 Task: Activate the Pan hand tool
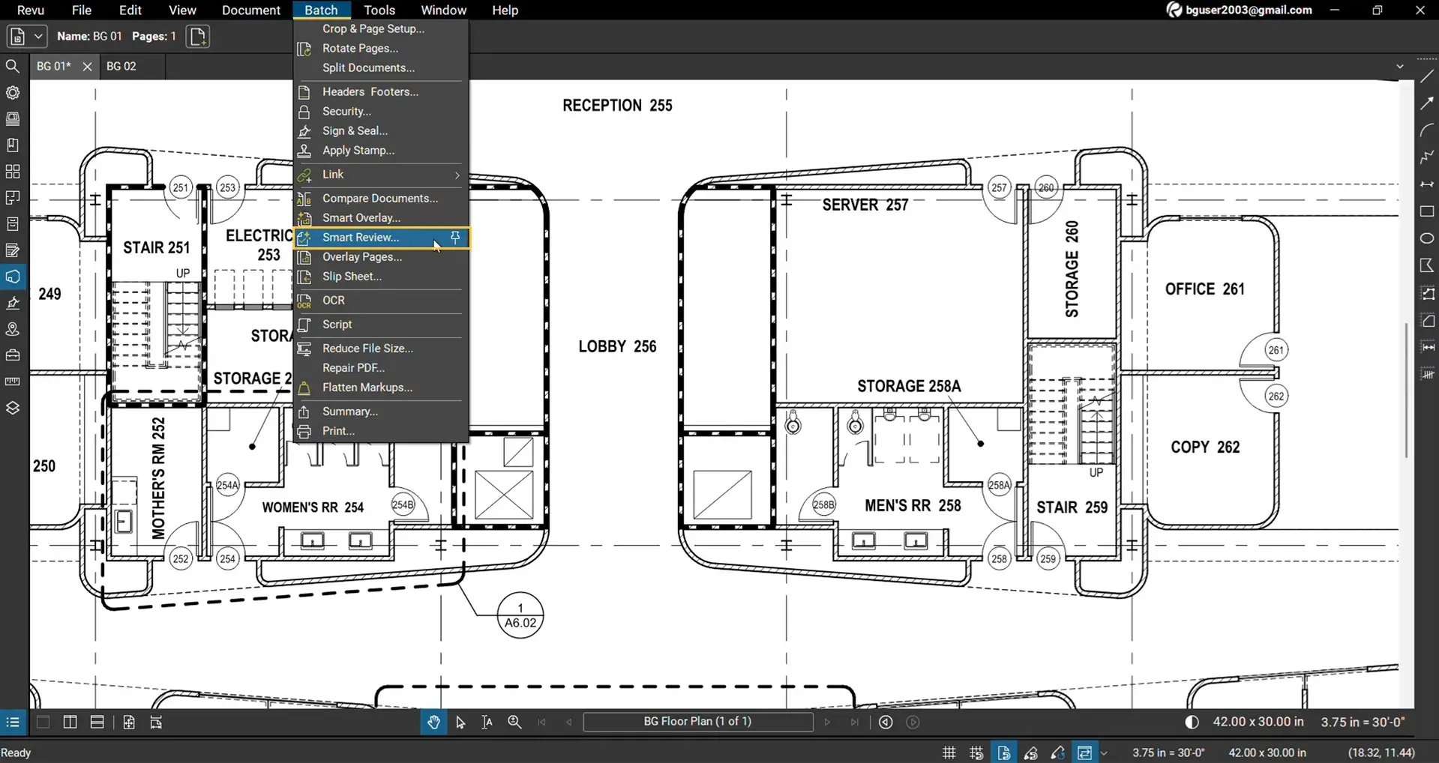(433, 722)
